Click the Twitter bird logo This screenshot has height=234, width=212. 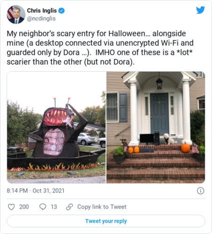(200, 10)
